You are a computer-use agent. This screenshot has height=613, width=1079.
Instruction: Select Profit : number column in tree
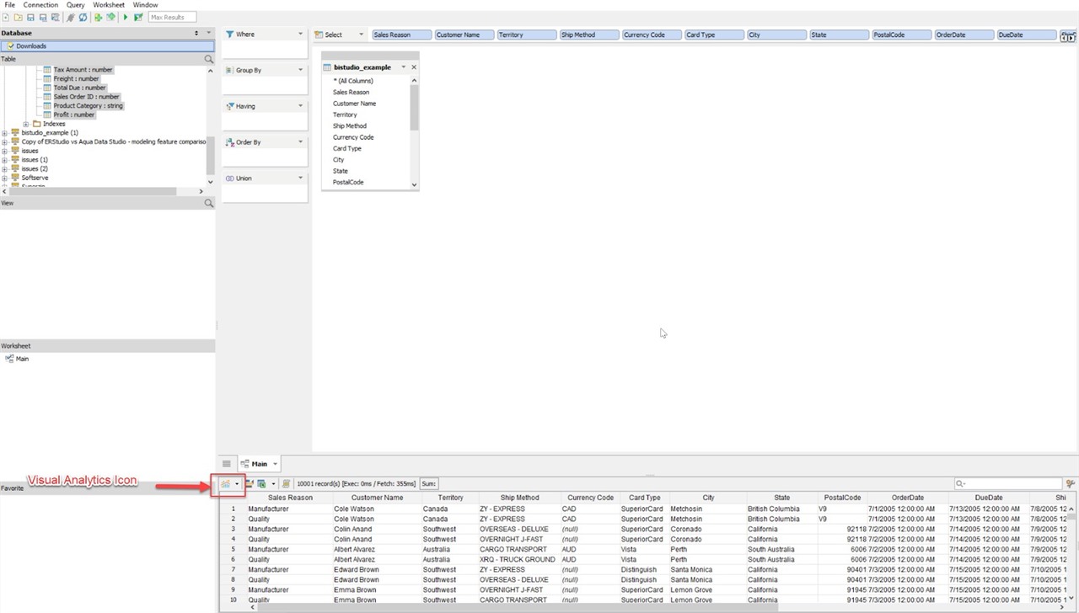[74, 115]
